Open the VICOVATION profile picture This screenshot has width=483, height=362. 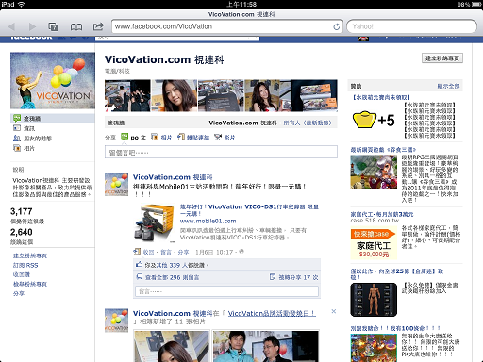tap(53, 80)
